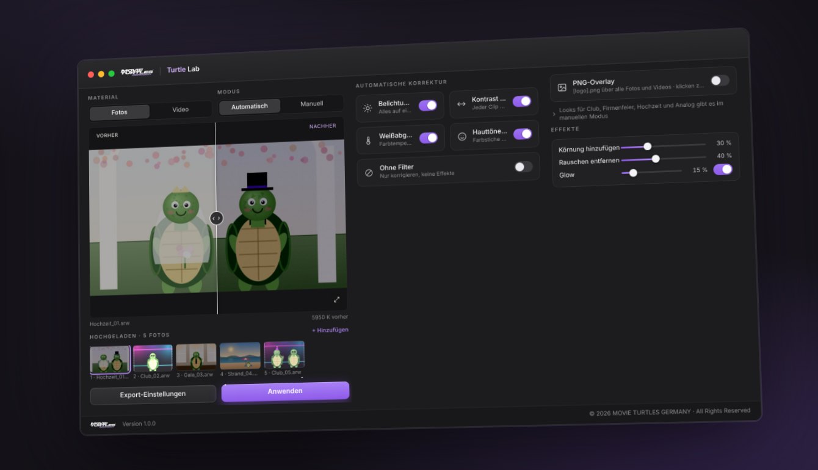The image size is (818, 470).
Task: Switch to the Video material tab
Action: (x=181, y=110)
